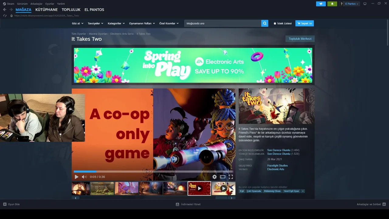This screenshot has width=389, height=219.
Task: Switch to the MAĞAZA tab
Action: tap(23, 10)
